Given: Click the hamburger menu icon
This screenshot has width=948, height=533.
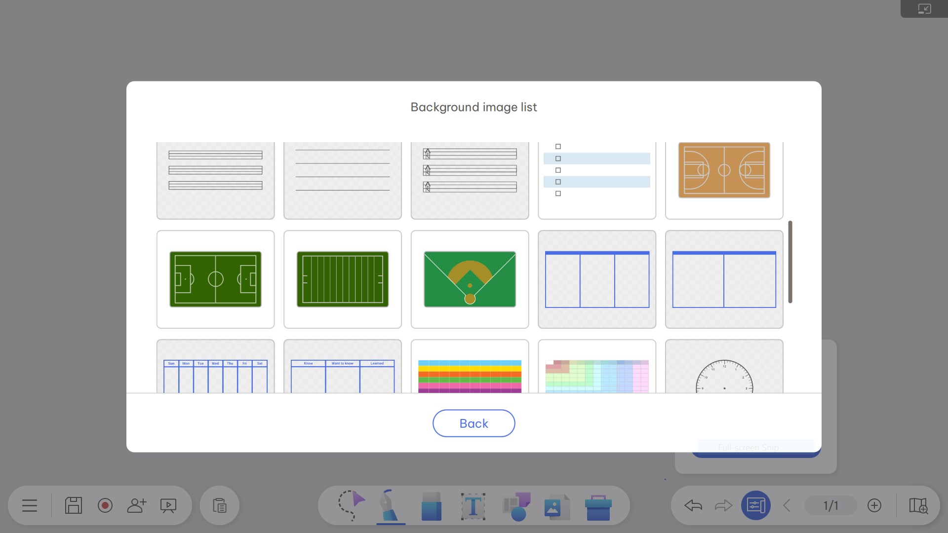Looking at the screenshot, I should pyautogui.click(x=30, y=505).
